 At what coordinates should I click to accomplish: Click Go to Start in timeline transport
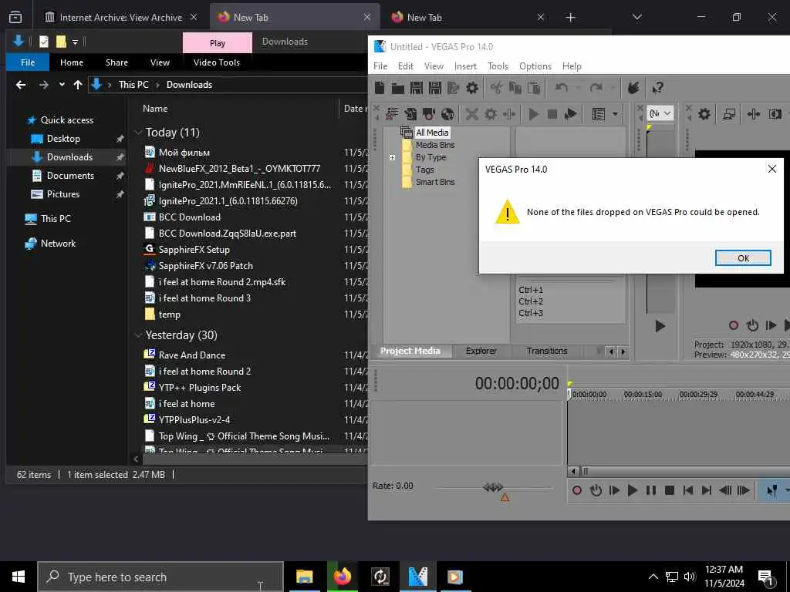[x=688, y=490]
